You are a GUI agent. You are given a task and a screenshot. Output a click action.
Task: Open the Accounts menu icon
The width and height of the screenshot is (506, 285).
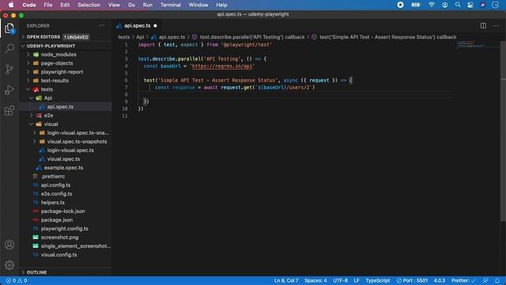point(9,245)
